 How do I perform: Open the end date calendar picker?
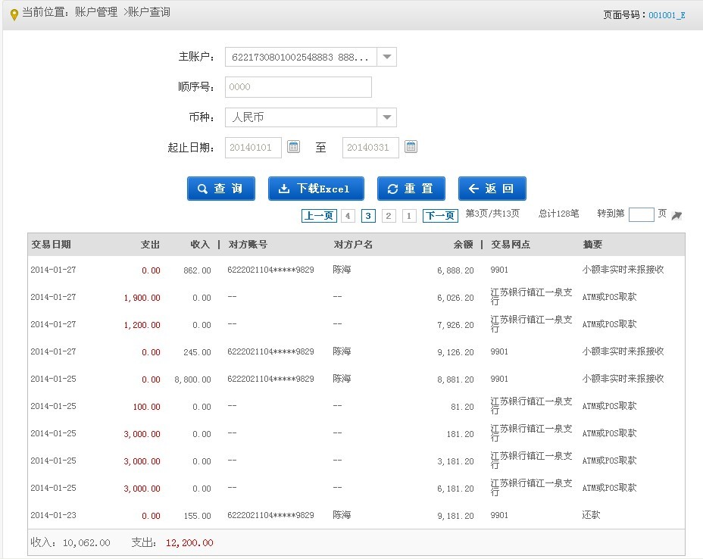[x=411, y=147]
